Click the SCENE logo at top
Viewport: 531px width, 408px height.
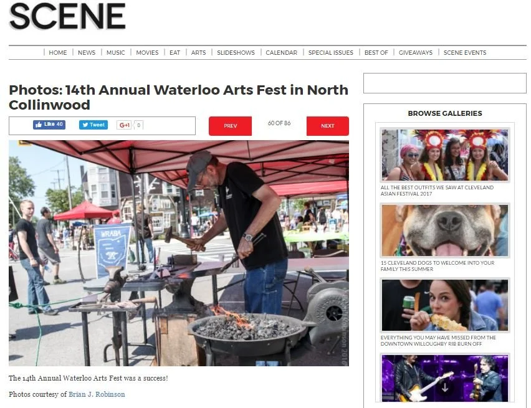(67, 16)
